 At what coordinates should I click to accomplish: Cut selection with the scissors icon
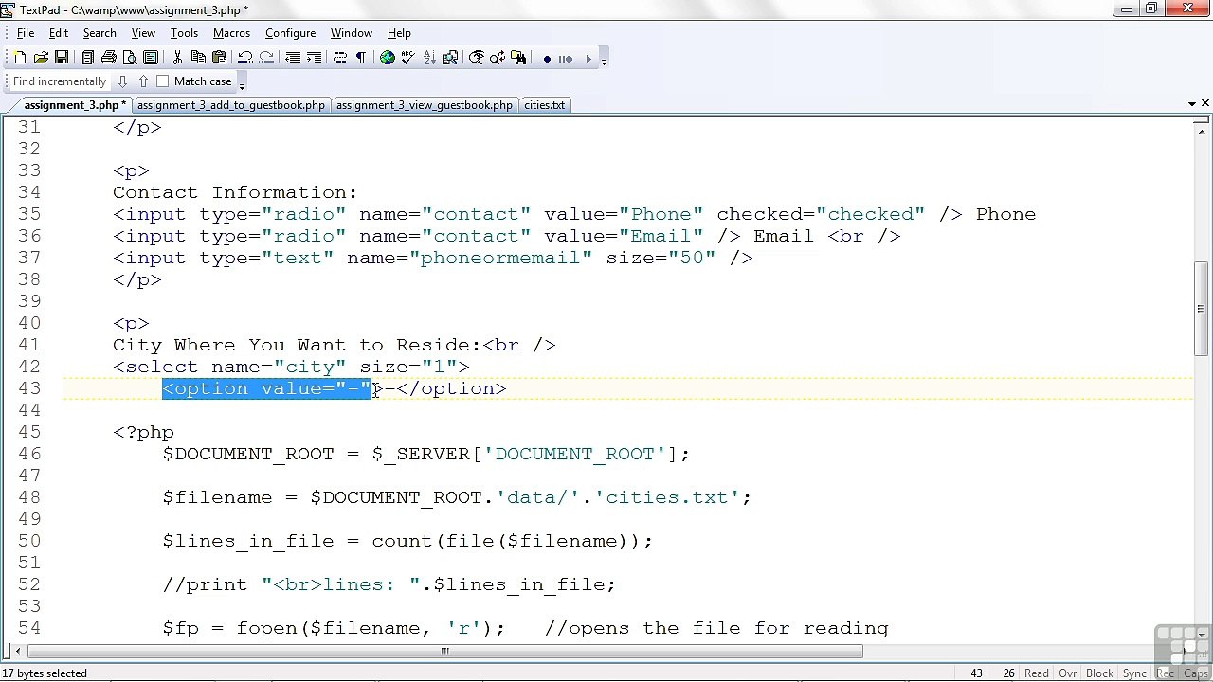click(177, 58)
